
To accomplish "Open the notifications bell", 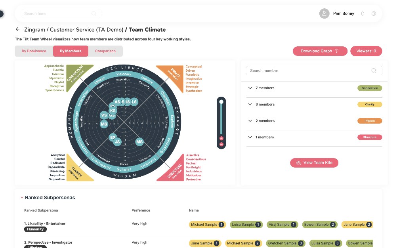I will click(363, 13).
